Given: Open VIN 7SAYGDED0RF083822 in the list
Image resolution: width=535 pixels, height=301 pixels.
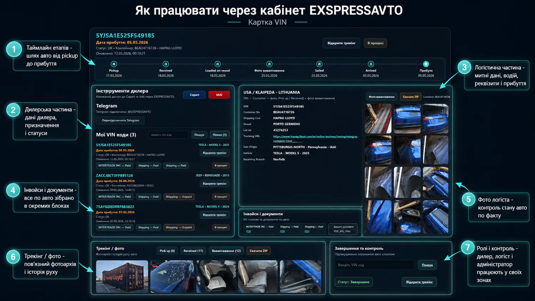Looking at the screenshot, I should coord(115,207).
